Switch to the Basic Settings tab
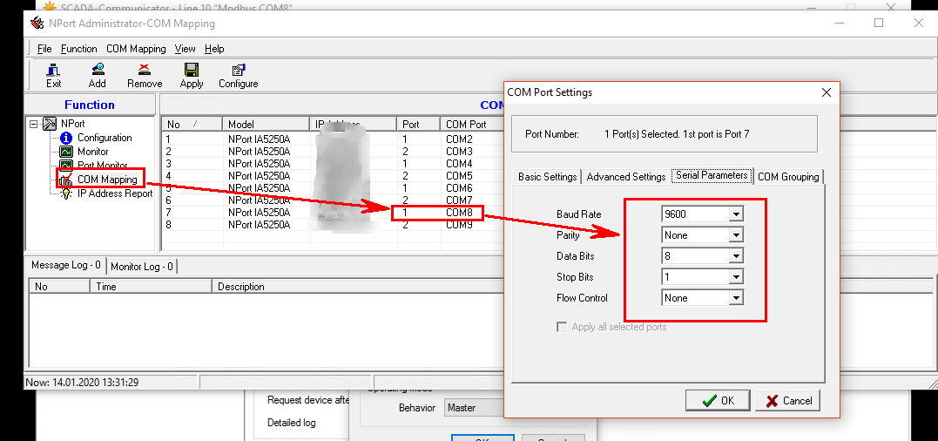Viewport: 938px width, 441px height. tap(547, 177)
